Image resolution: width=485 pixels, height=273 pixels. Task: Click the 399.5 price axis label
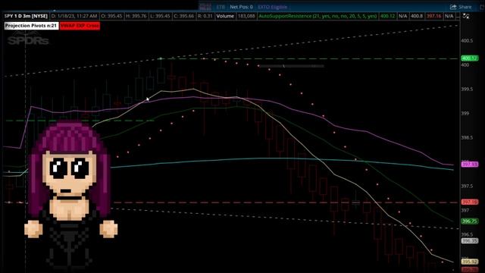pos(467,89)
